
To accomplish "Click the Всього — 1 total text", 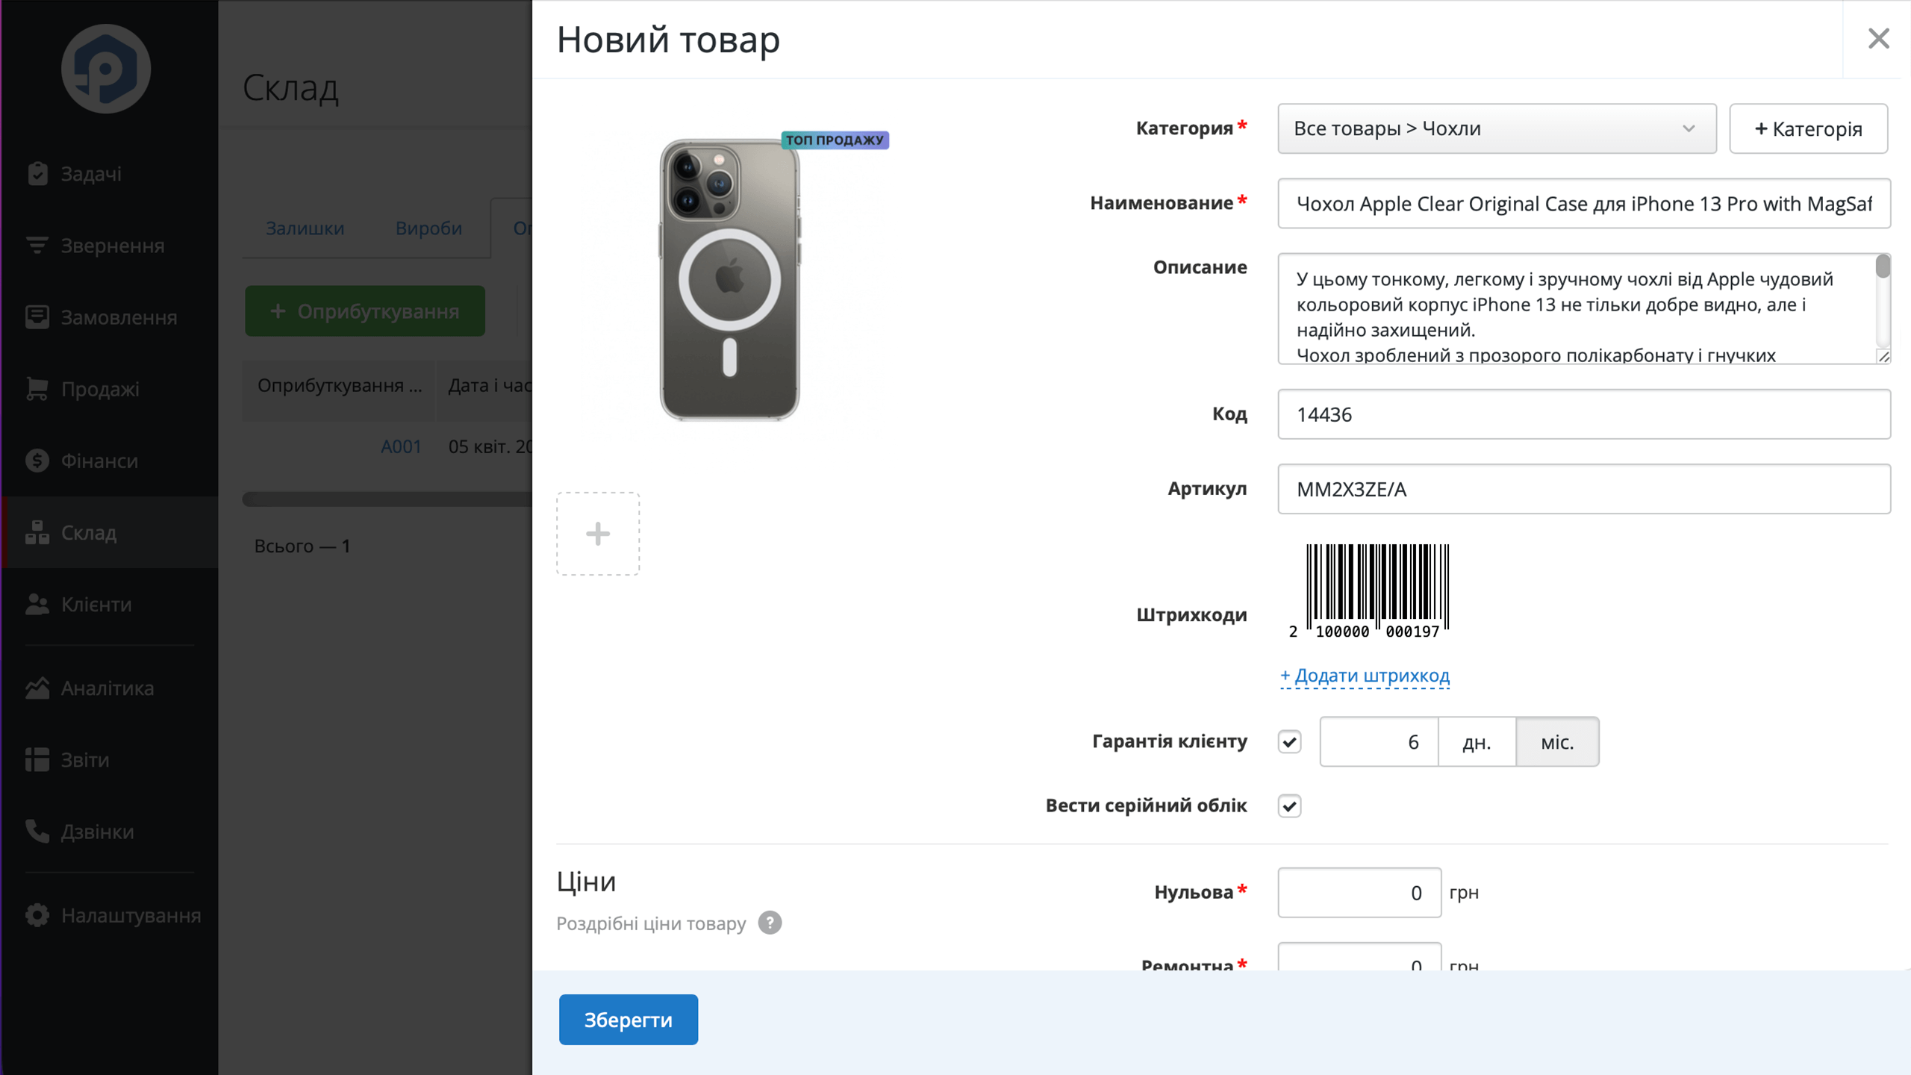I will tap(302, 546).
